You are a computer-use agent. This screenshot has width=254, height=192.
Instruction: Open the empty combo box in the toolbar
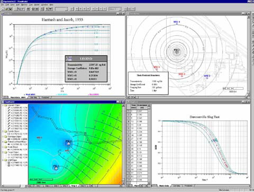pyautogui.click(x=61, y=8)
